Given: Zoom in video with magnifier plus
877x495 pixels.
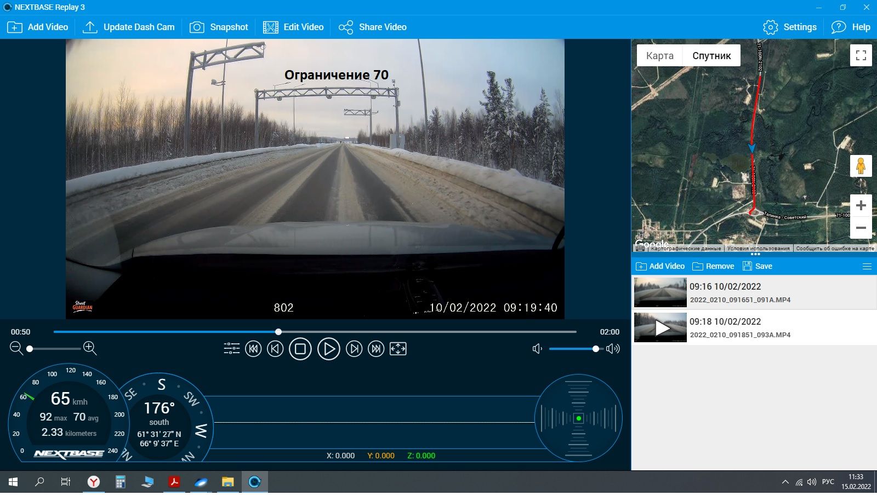Looking at the screenshot, I should pyautogui.click(x=90, y=348).
